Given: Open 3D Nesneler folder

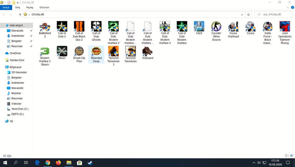Looking at the screenshot, I should click(x=19, y=72).
